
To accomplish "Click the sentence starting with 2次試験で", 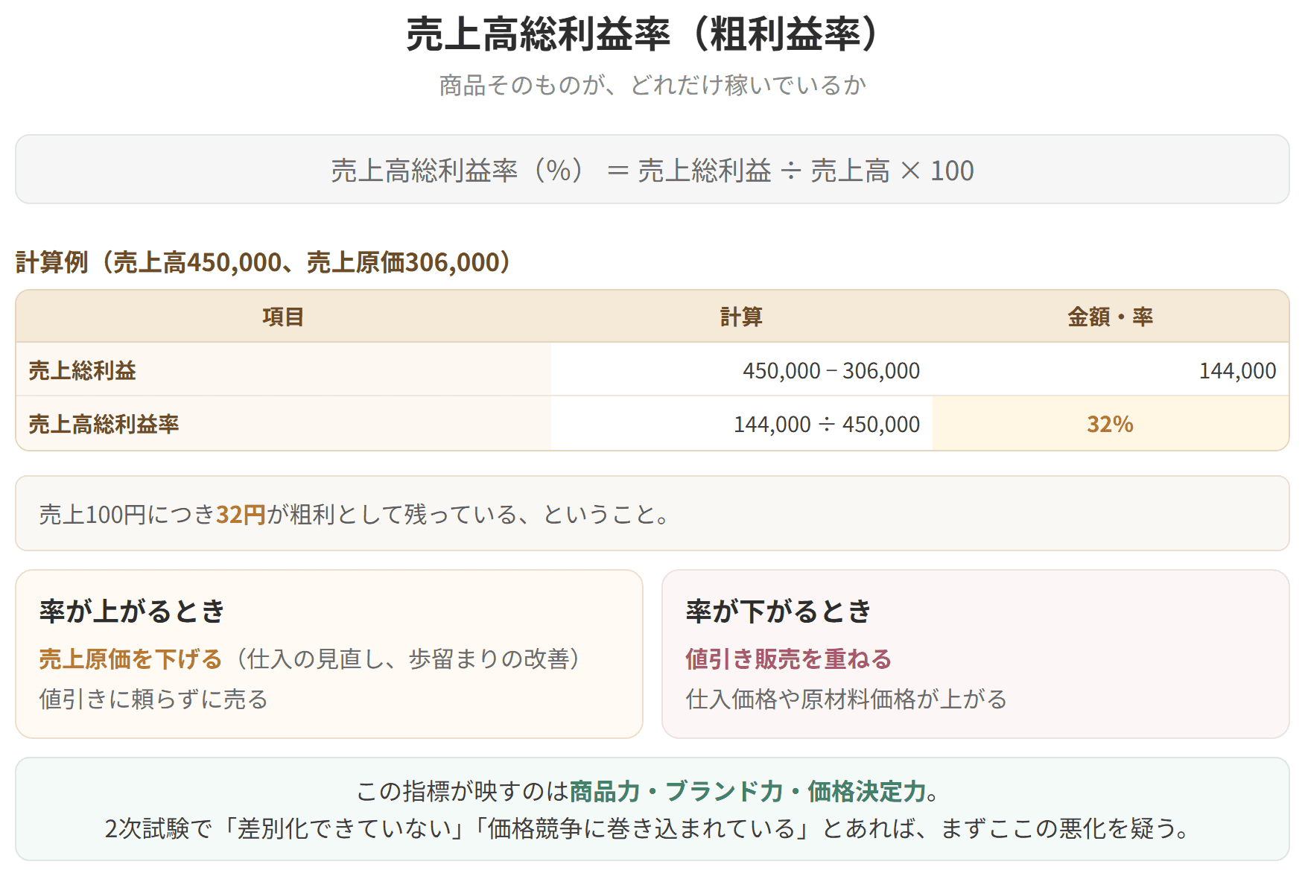I will tap(647, 828).
